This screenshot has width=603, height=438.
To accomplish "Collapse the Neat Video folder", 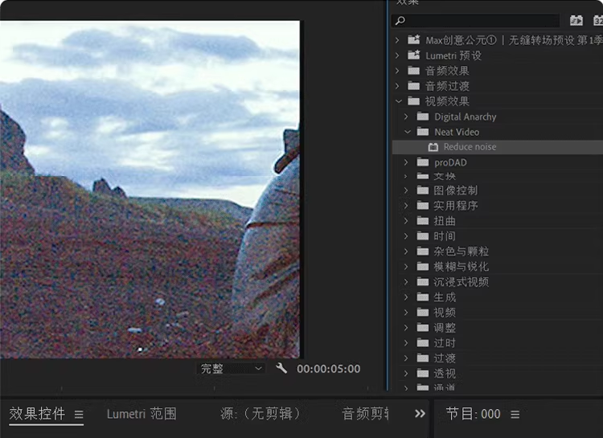I will [407, 132].
